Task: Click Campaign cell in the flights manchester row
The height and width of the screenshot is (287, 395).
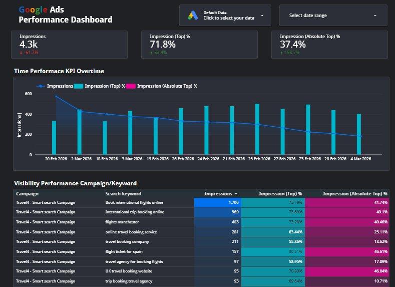Action: [x=46, y=222]
